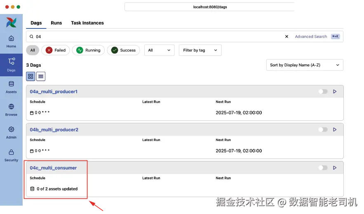Click the ⌘+K shortcut badge
Screen dimensions: 364x214
336,36
